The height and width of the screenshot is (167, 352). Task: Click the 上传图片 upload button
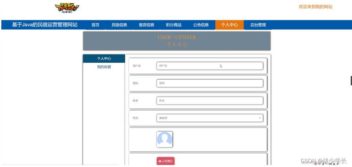(x=166, y=161)
